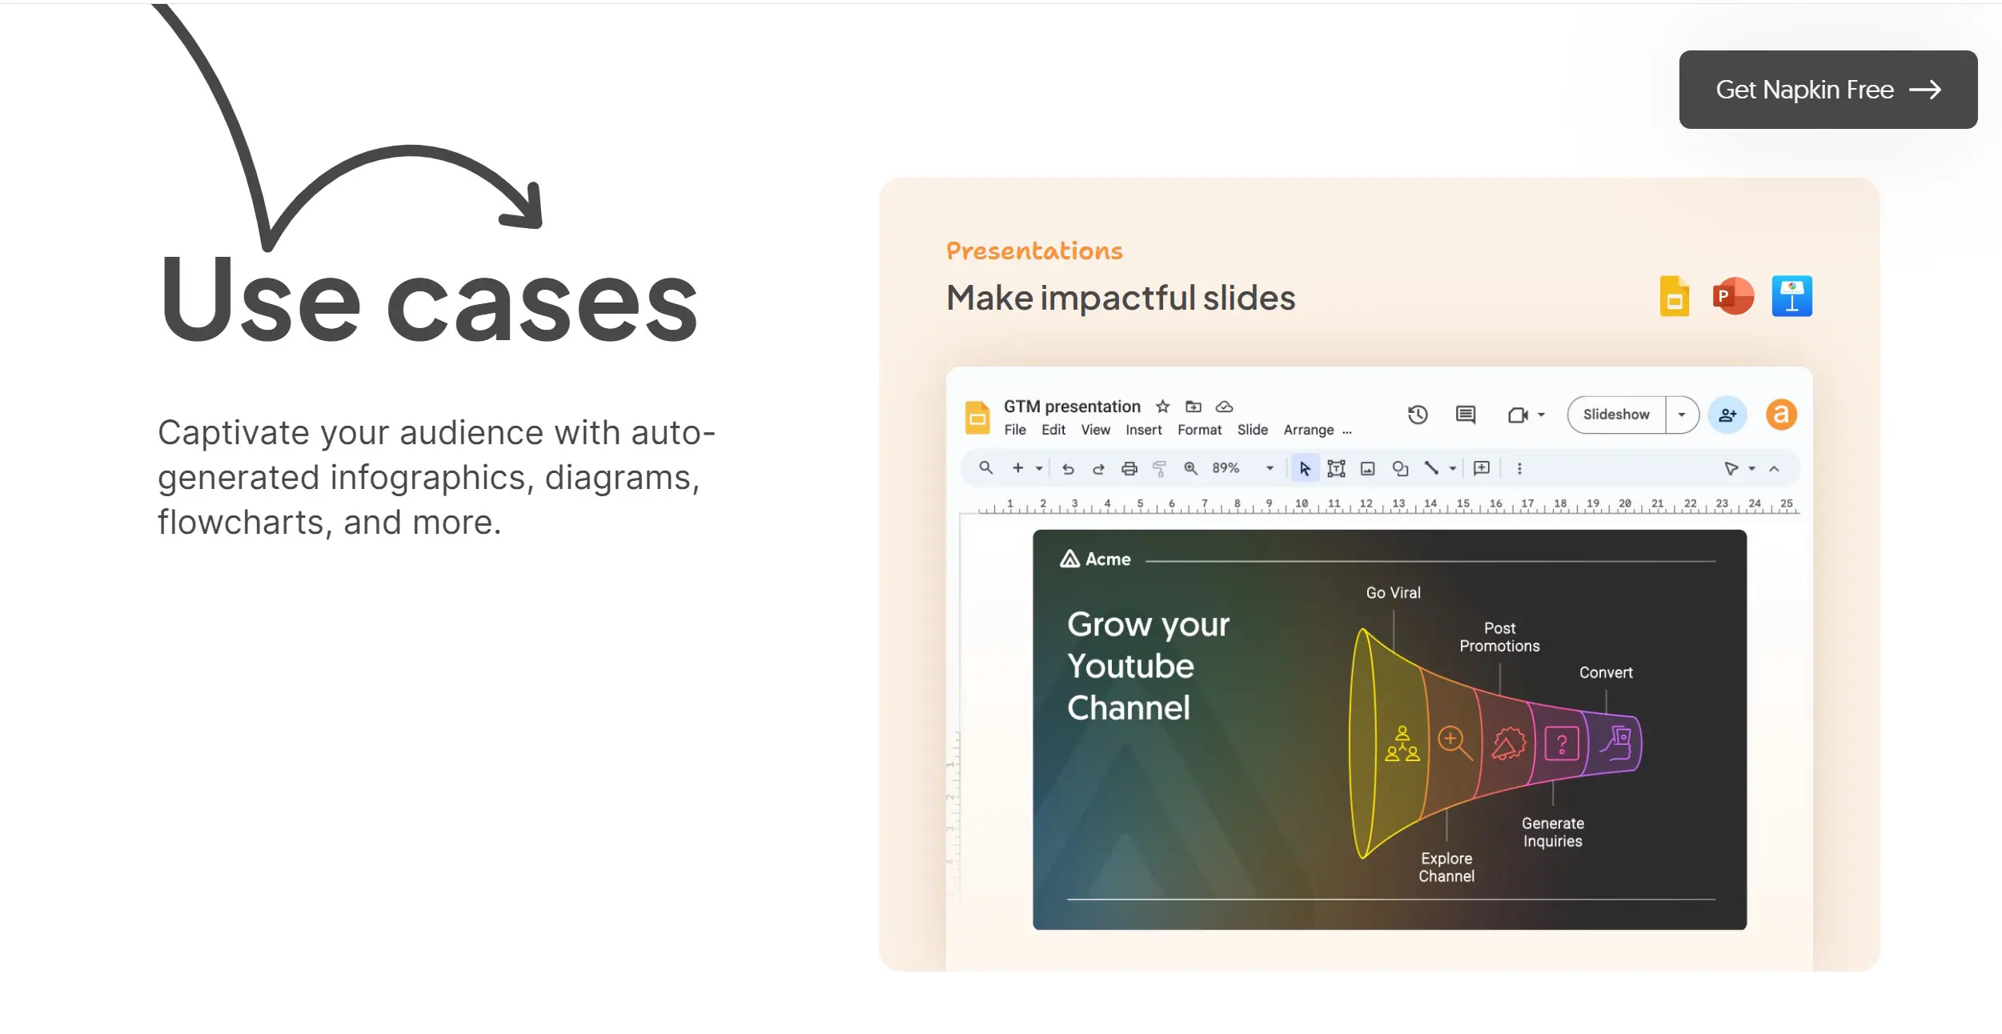Click the Google Slides app icon
Screen dimensions: 2002x1034
coord(1674,297)
